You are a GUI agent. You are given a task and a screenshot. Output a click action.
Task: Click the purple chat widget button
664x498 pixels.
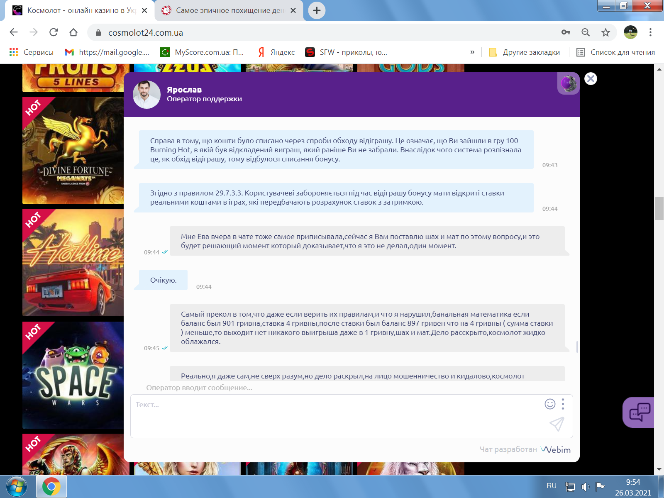coord(639,412)
